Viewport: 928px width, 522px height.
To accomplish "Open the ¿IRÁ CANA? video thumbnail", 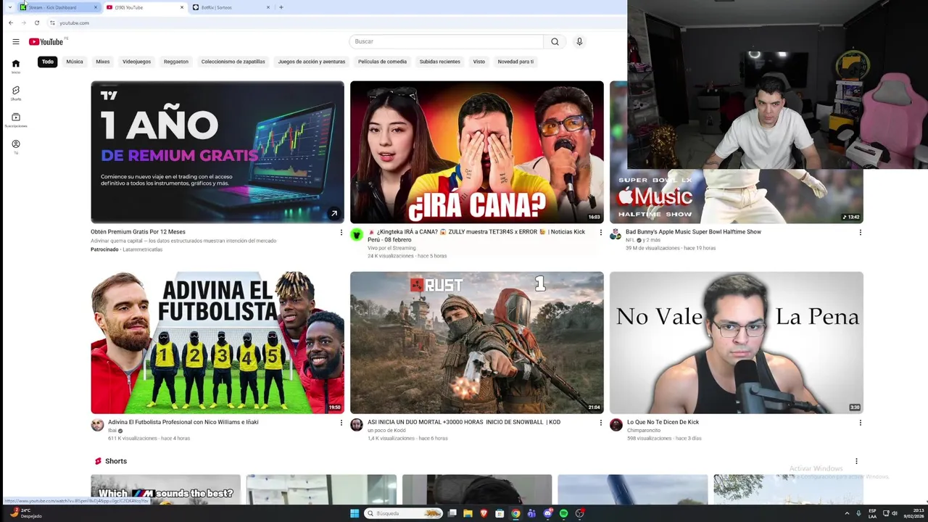I will pyautogui.click(x=477, y=152).
